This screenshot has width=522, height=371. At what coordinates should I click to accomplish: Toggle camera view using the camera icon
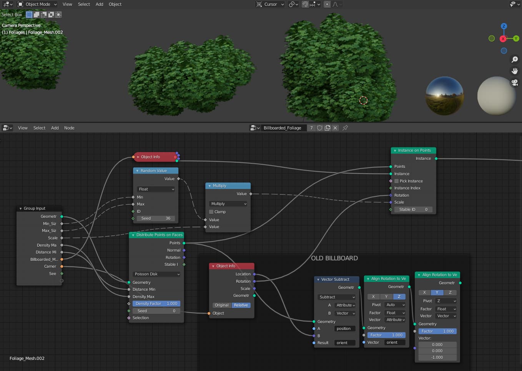(x=515, y=83)
